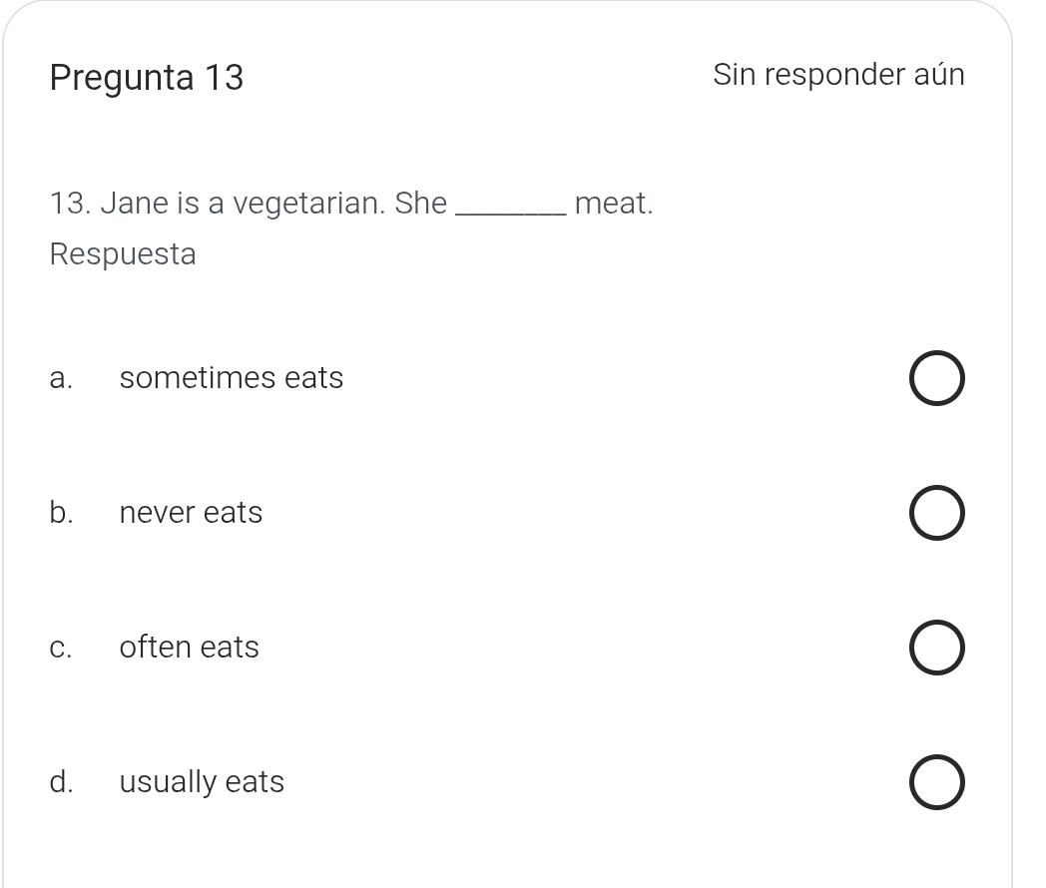The width and height of the screenshot is (1046, 888).
Task: Click the option letter 'b.'
Action: tap(61, 513)
